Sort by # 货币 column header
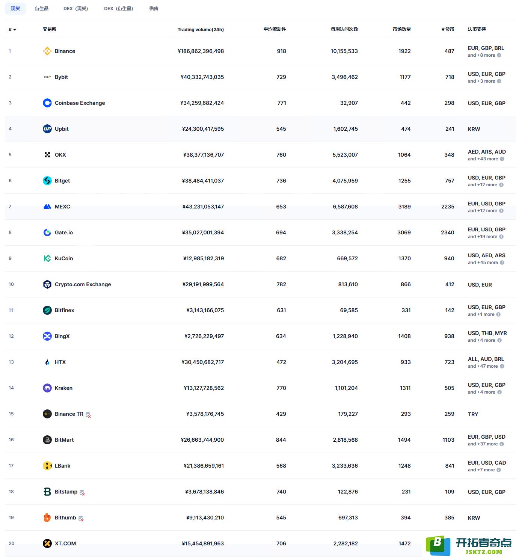The image size is (516, 557). click(x=448, y=29)
